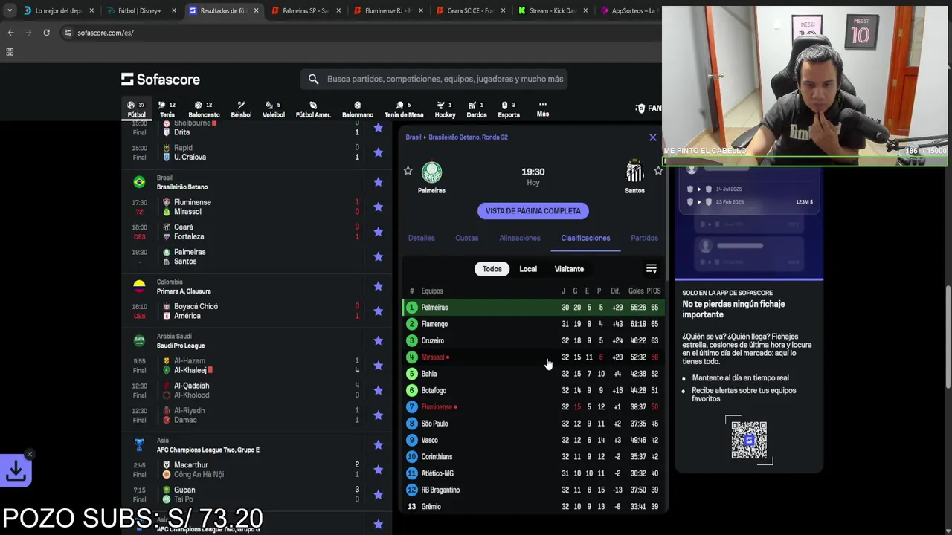This screenshot has height=535, width=952.
Task: Click the search magnifier icon
Action: point(313,79)
